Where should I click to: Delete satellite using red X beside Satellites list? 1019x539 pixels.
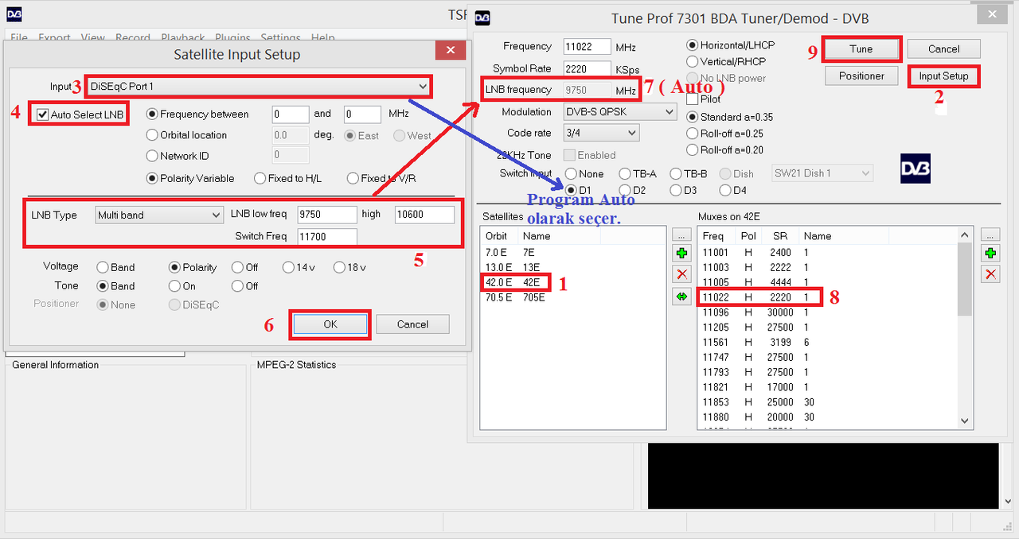[x=681, y=274]
